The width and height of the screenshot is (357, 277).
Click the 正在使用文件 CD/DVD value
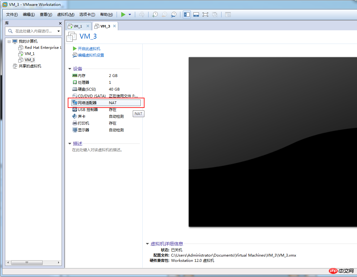click(123, 96)
